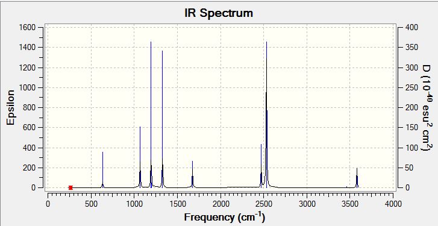Click the red marker near 250 cm-1
This screenshot has width=438, height=226.
tap(70, 187)
